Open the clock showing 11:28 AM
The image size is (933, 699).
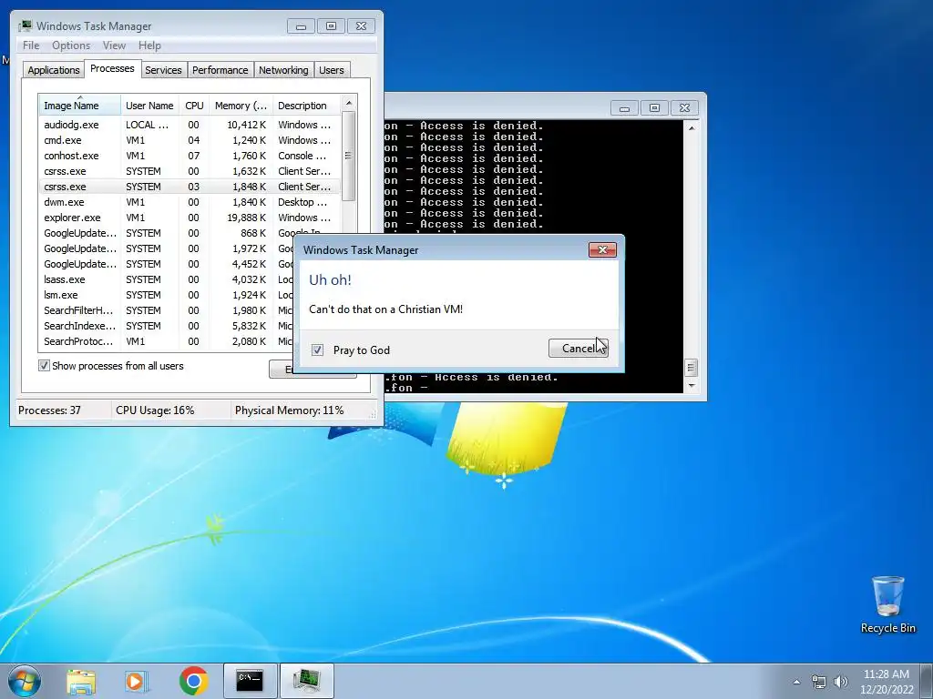coord(886,682)
